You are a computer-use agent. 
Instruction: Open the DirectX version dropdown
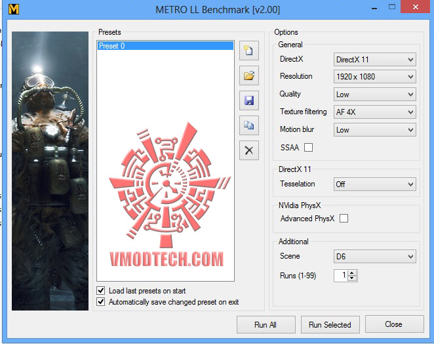coord(374,59)
